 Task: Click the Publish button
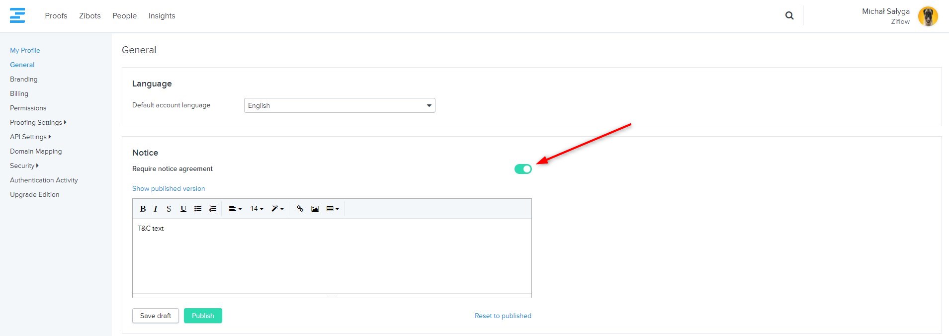pyautogui.click(x=203, y=316)
